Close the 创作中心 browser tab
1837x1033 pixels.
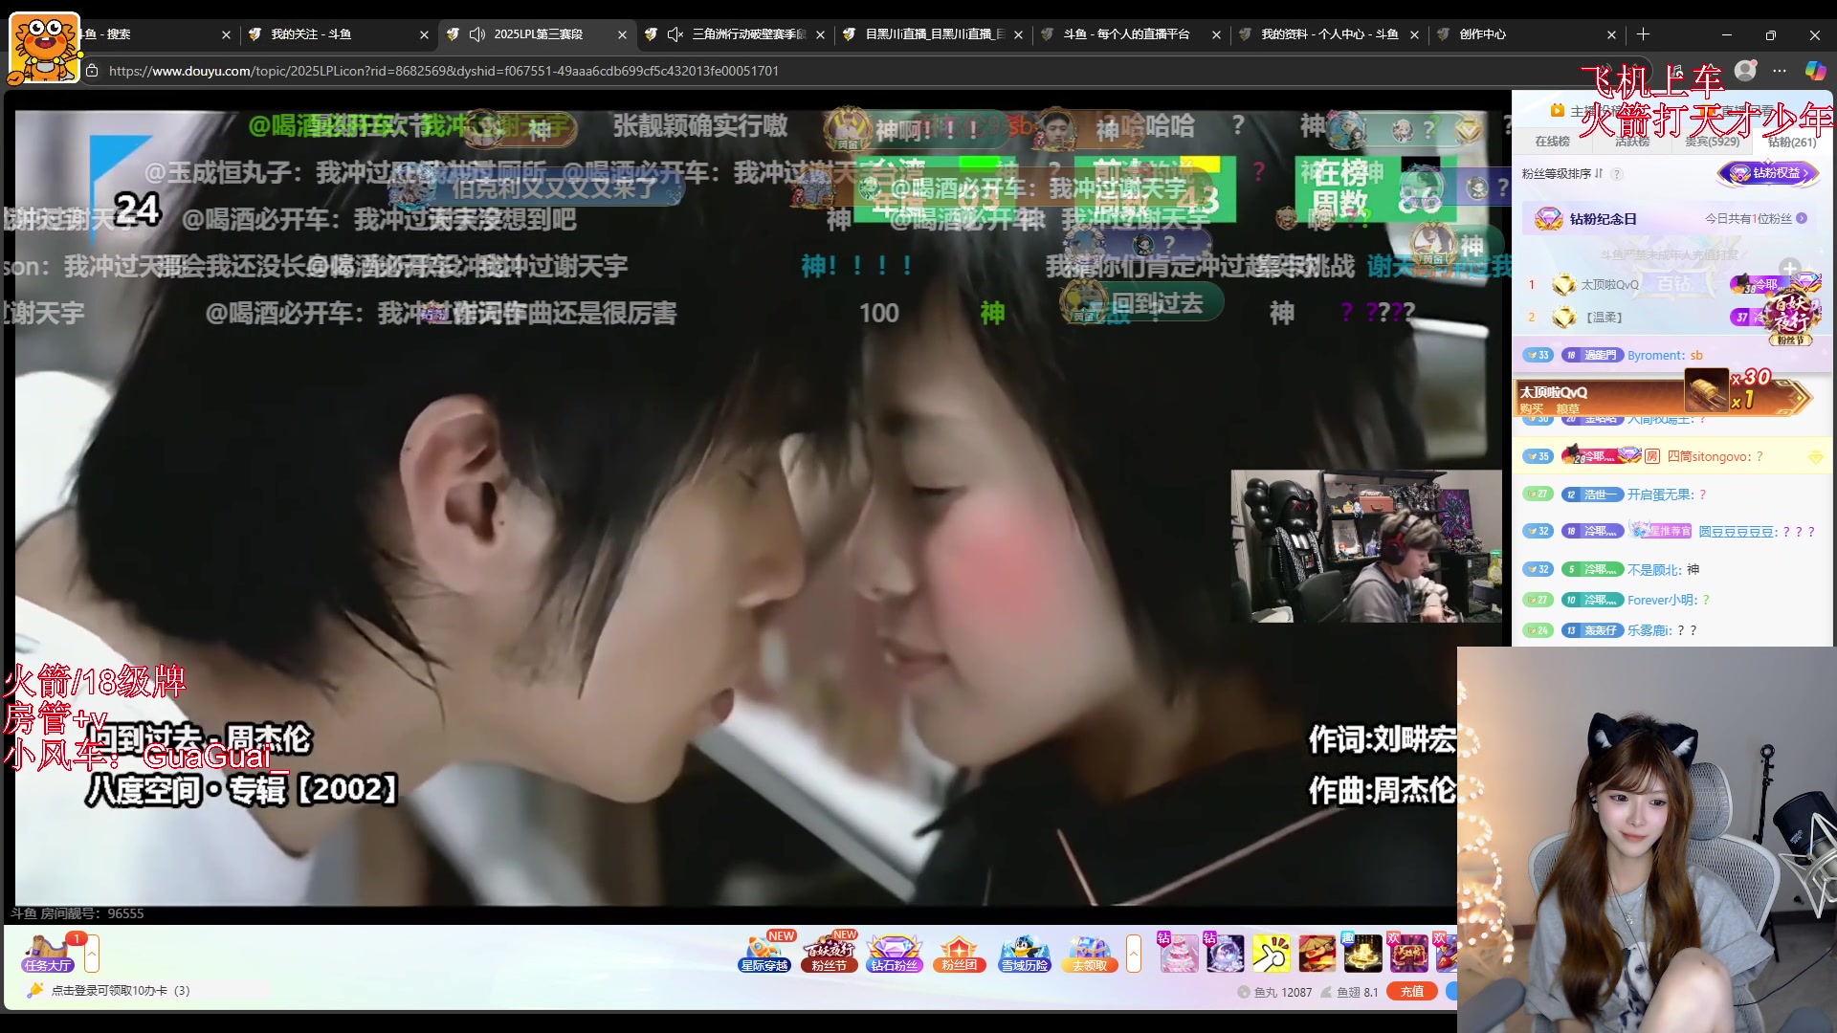[x=1611, y=34]
